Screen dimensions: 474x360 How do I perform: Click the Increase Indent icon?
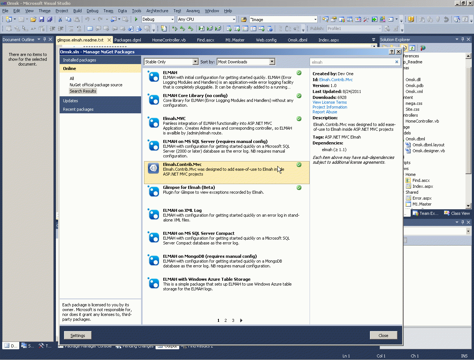point(60,29)
